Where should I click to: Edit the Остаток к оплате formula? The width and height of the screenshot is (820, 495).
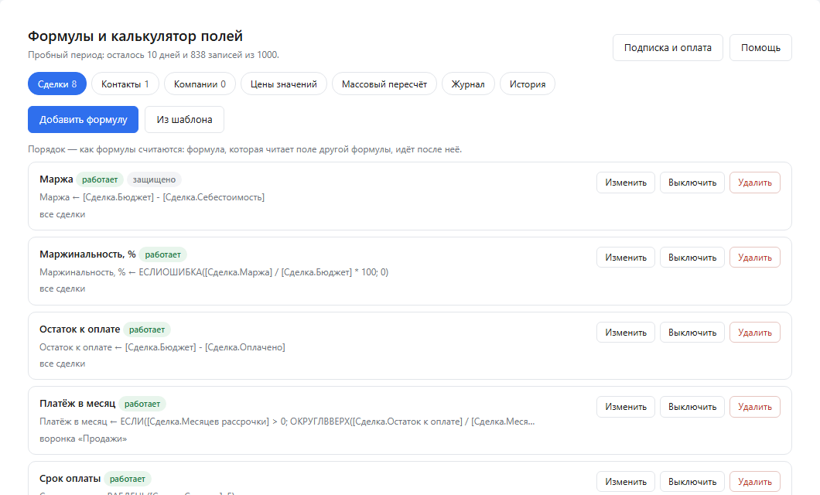pyautogui.click(x=626, y=333)
